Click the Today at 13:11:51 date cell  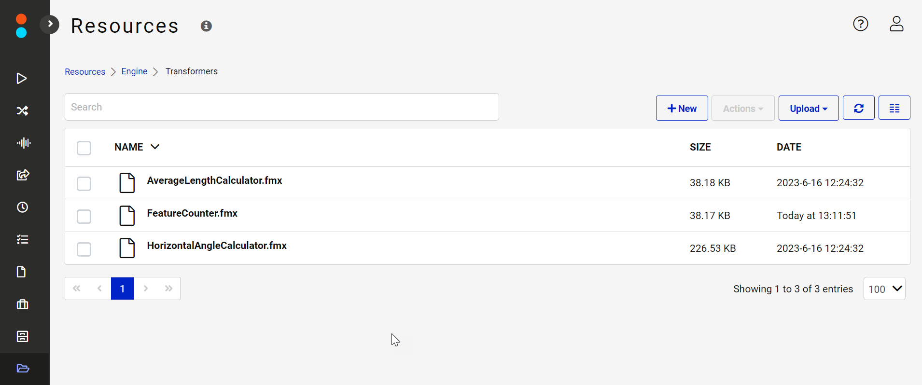point(816,216)
